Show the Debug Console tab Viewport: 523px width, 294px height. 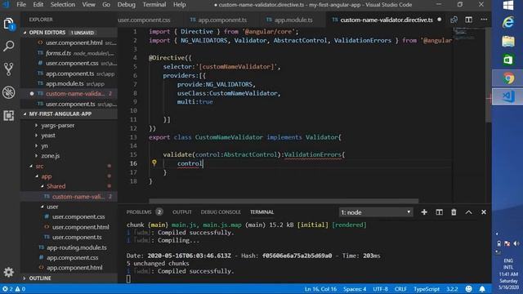coord(221,212)
